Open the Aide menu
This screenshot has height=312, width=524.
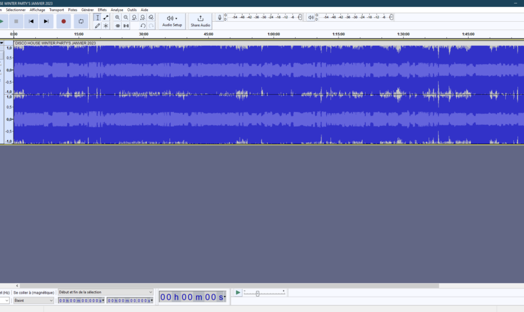(144, 10)
